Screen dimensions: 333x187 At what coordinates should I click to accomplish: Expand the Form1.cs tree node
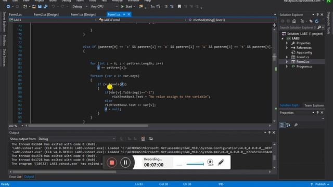point(287,57)
